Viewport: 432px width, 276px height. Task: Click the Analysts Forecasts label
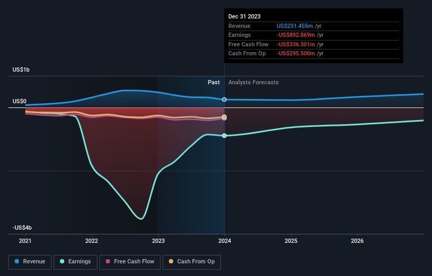point(254,83)
